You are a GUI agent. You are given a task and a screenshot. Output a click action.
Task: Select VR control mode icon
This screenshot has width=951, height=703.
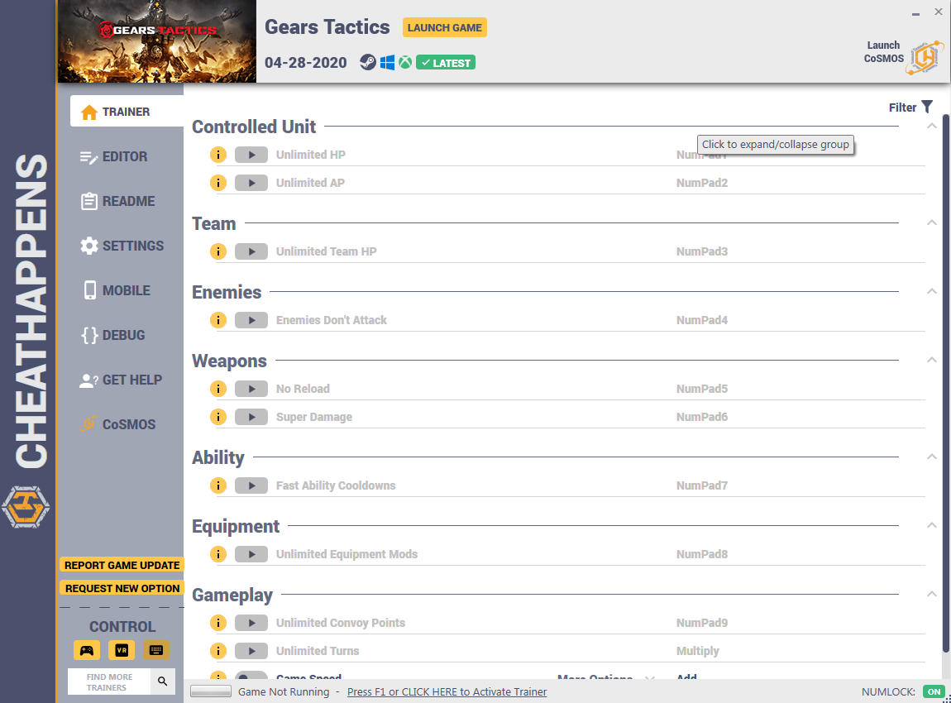coord(122,650)
